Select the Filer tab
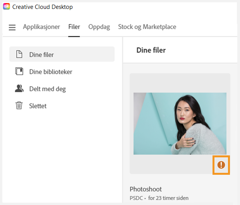 74,27
